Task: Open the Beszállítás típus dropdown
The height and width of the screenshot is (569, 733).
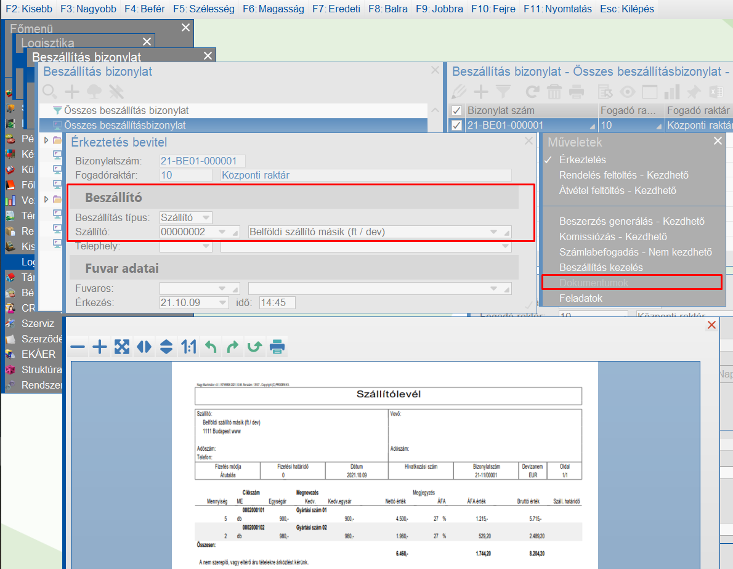Action: (x=206, y=217)
